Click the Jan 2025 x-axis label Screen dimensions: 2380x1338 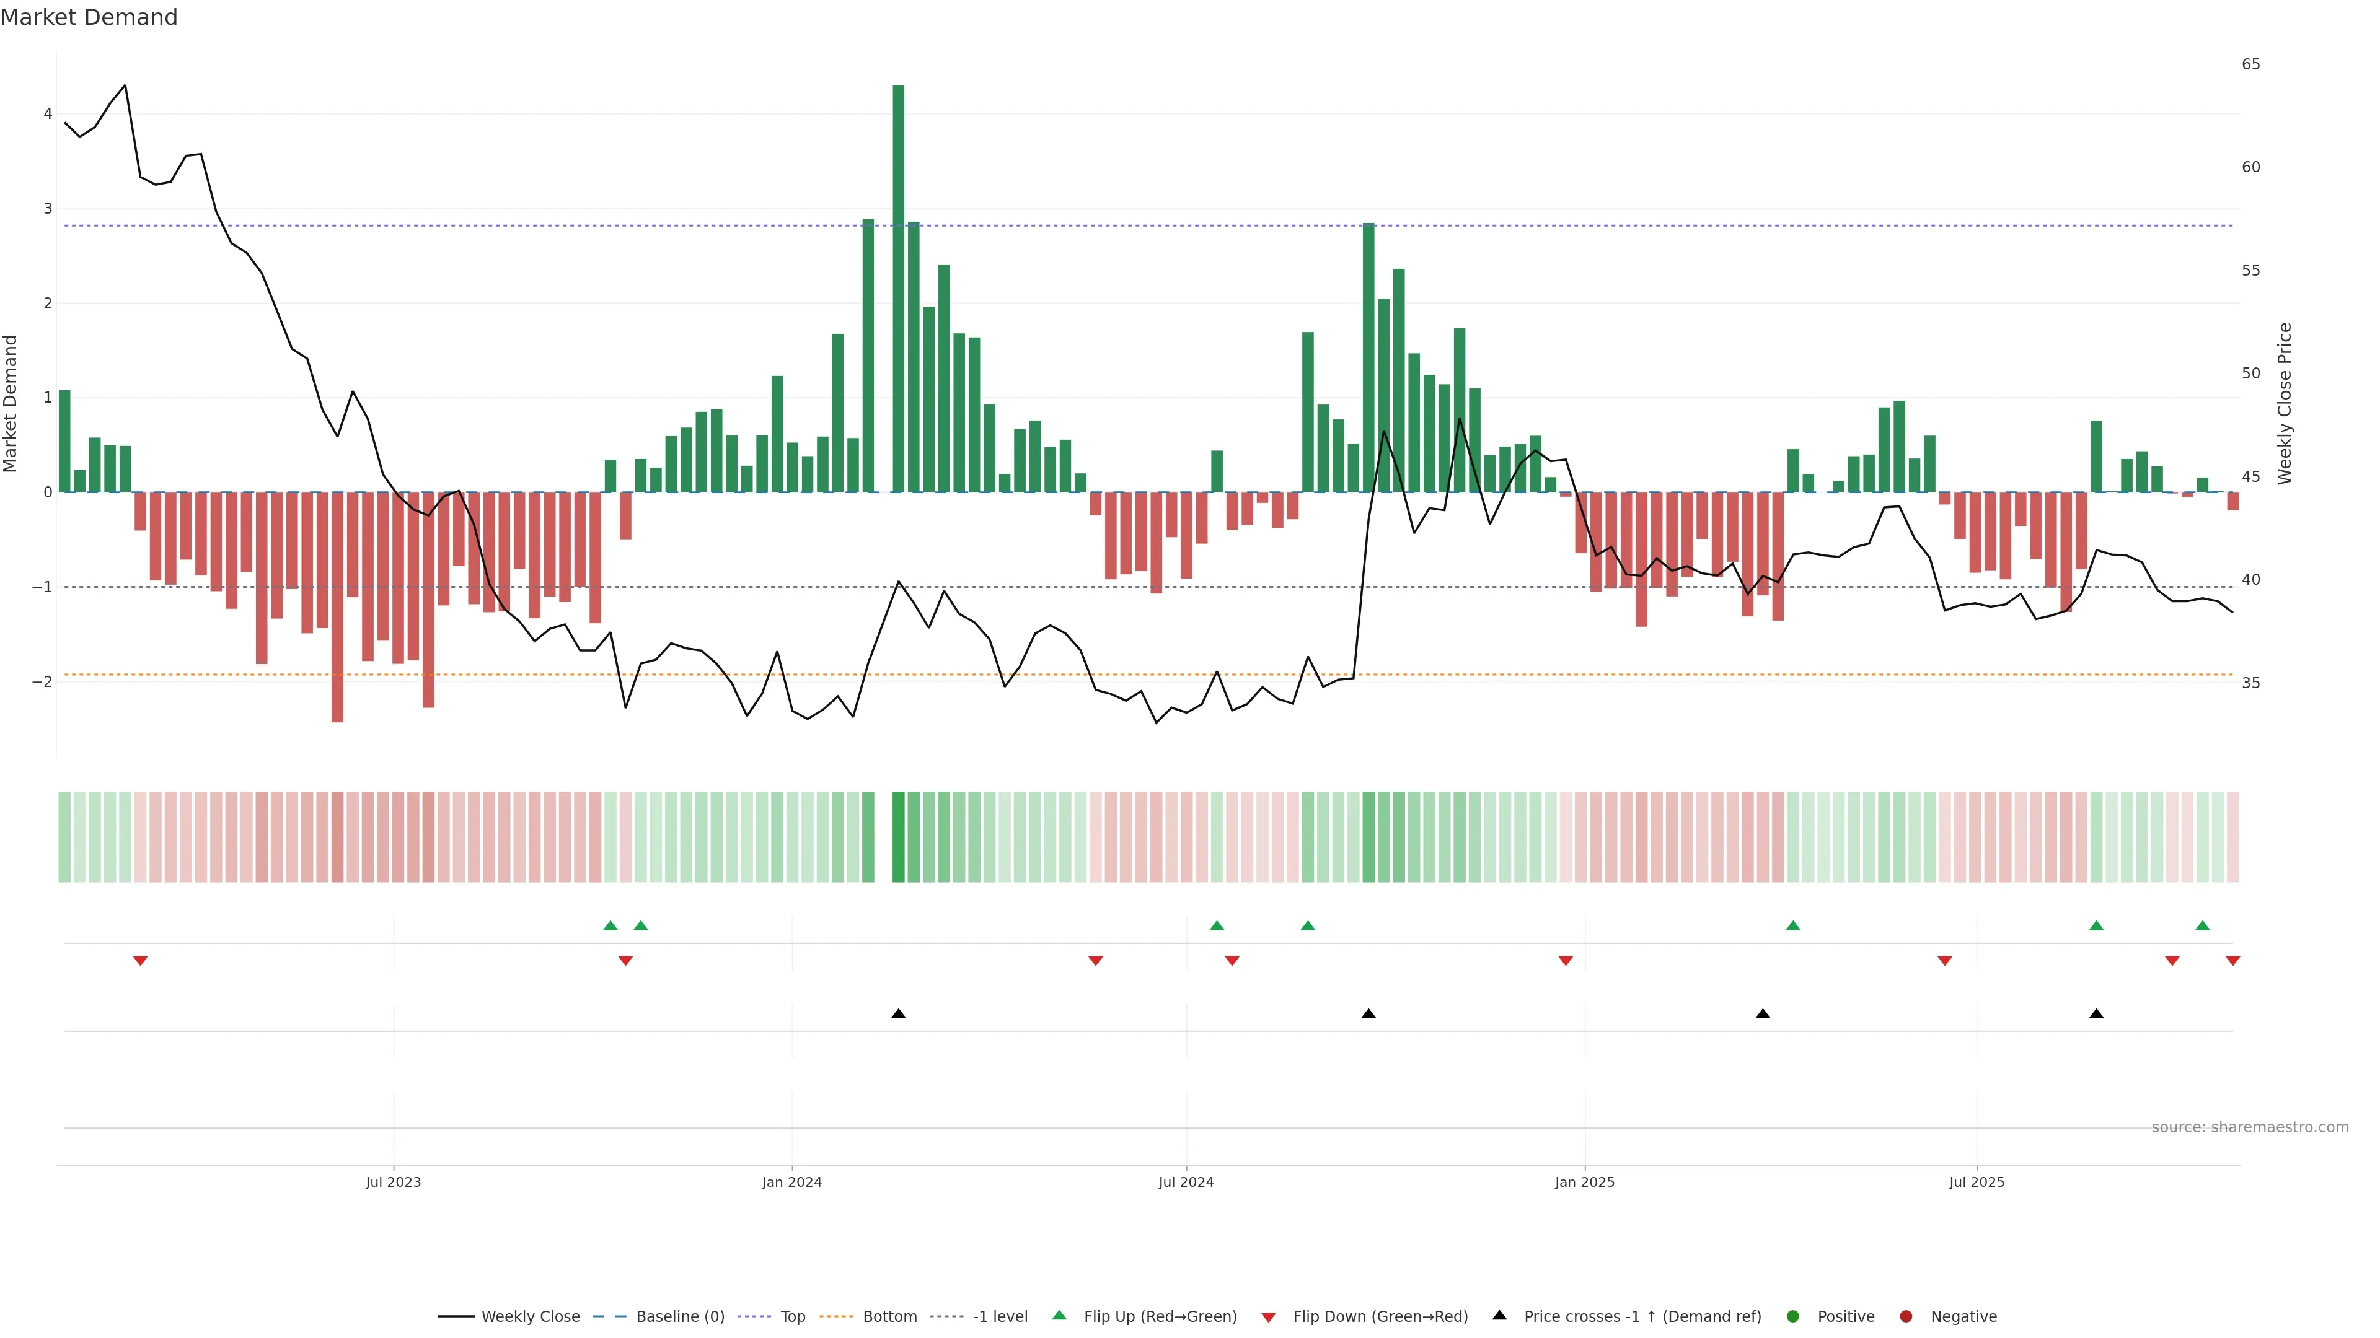tap(1585, 1182)
